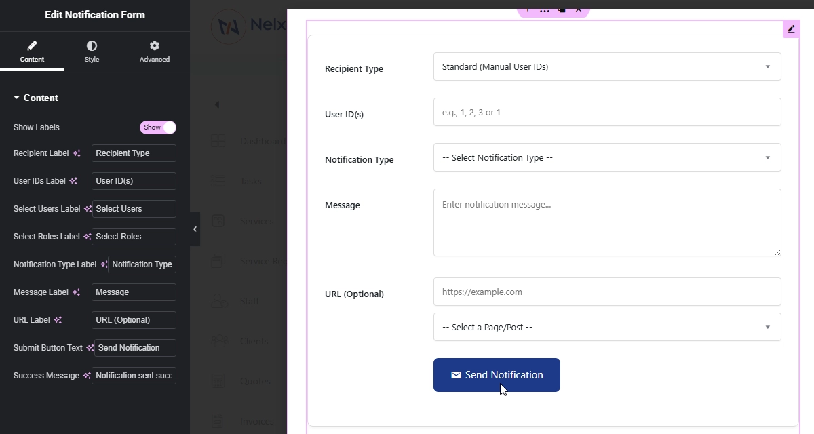
Task: Click the Services icon in background sidebar
Action: point(218,221)
